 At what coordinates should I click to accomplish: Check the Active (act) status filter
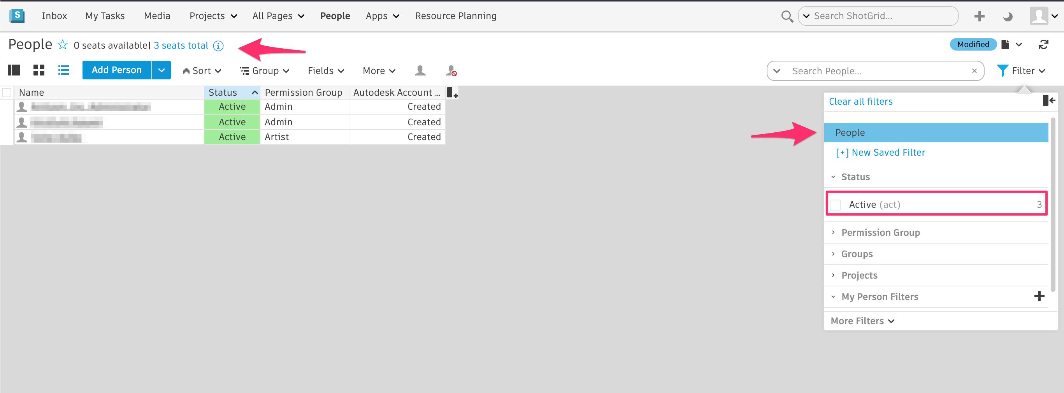point(836,204)
